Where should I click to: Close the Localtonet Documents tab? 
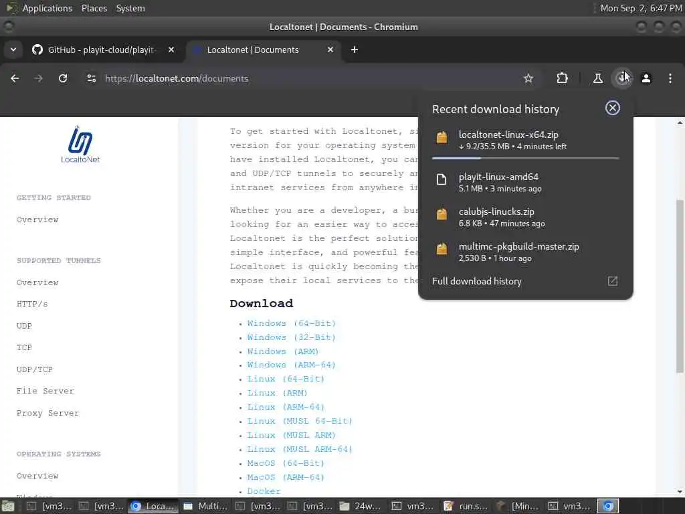tap(330, 50)
